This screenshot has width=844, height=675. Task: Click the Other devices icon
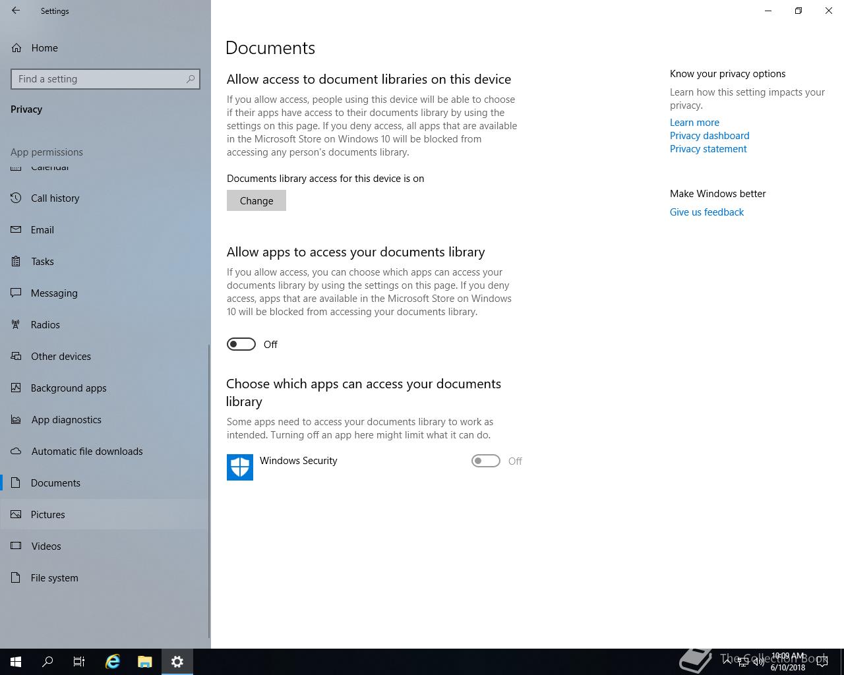16,356
